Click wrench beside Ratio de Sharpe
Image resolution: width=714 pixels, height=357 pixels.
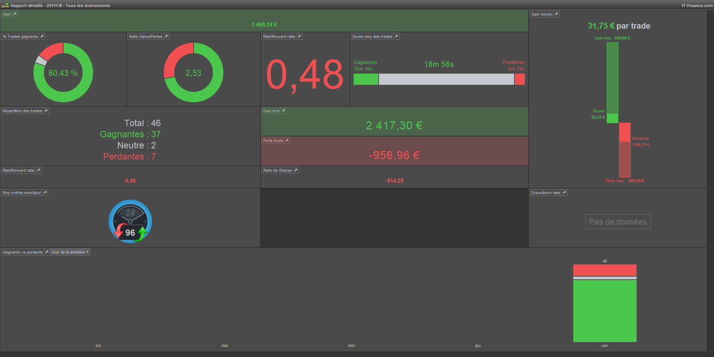click(x=296, y=170)
